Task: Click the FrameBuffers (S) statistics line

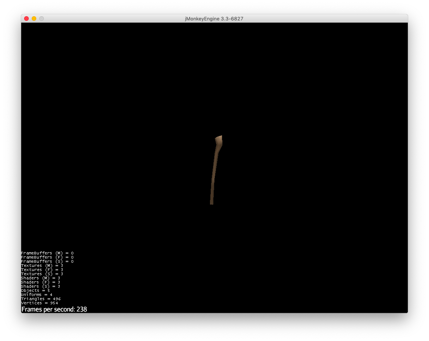Action: (x=47, y=261)
